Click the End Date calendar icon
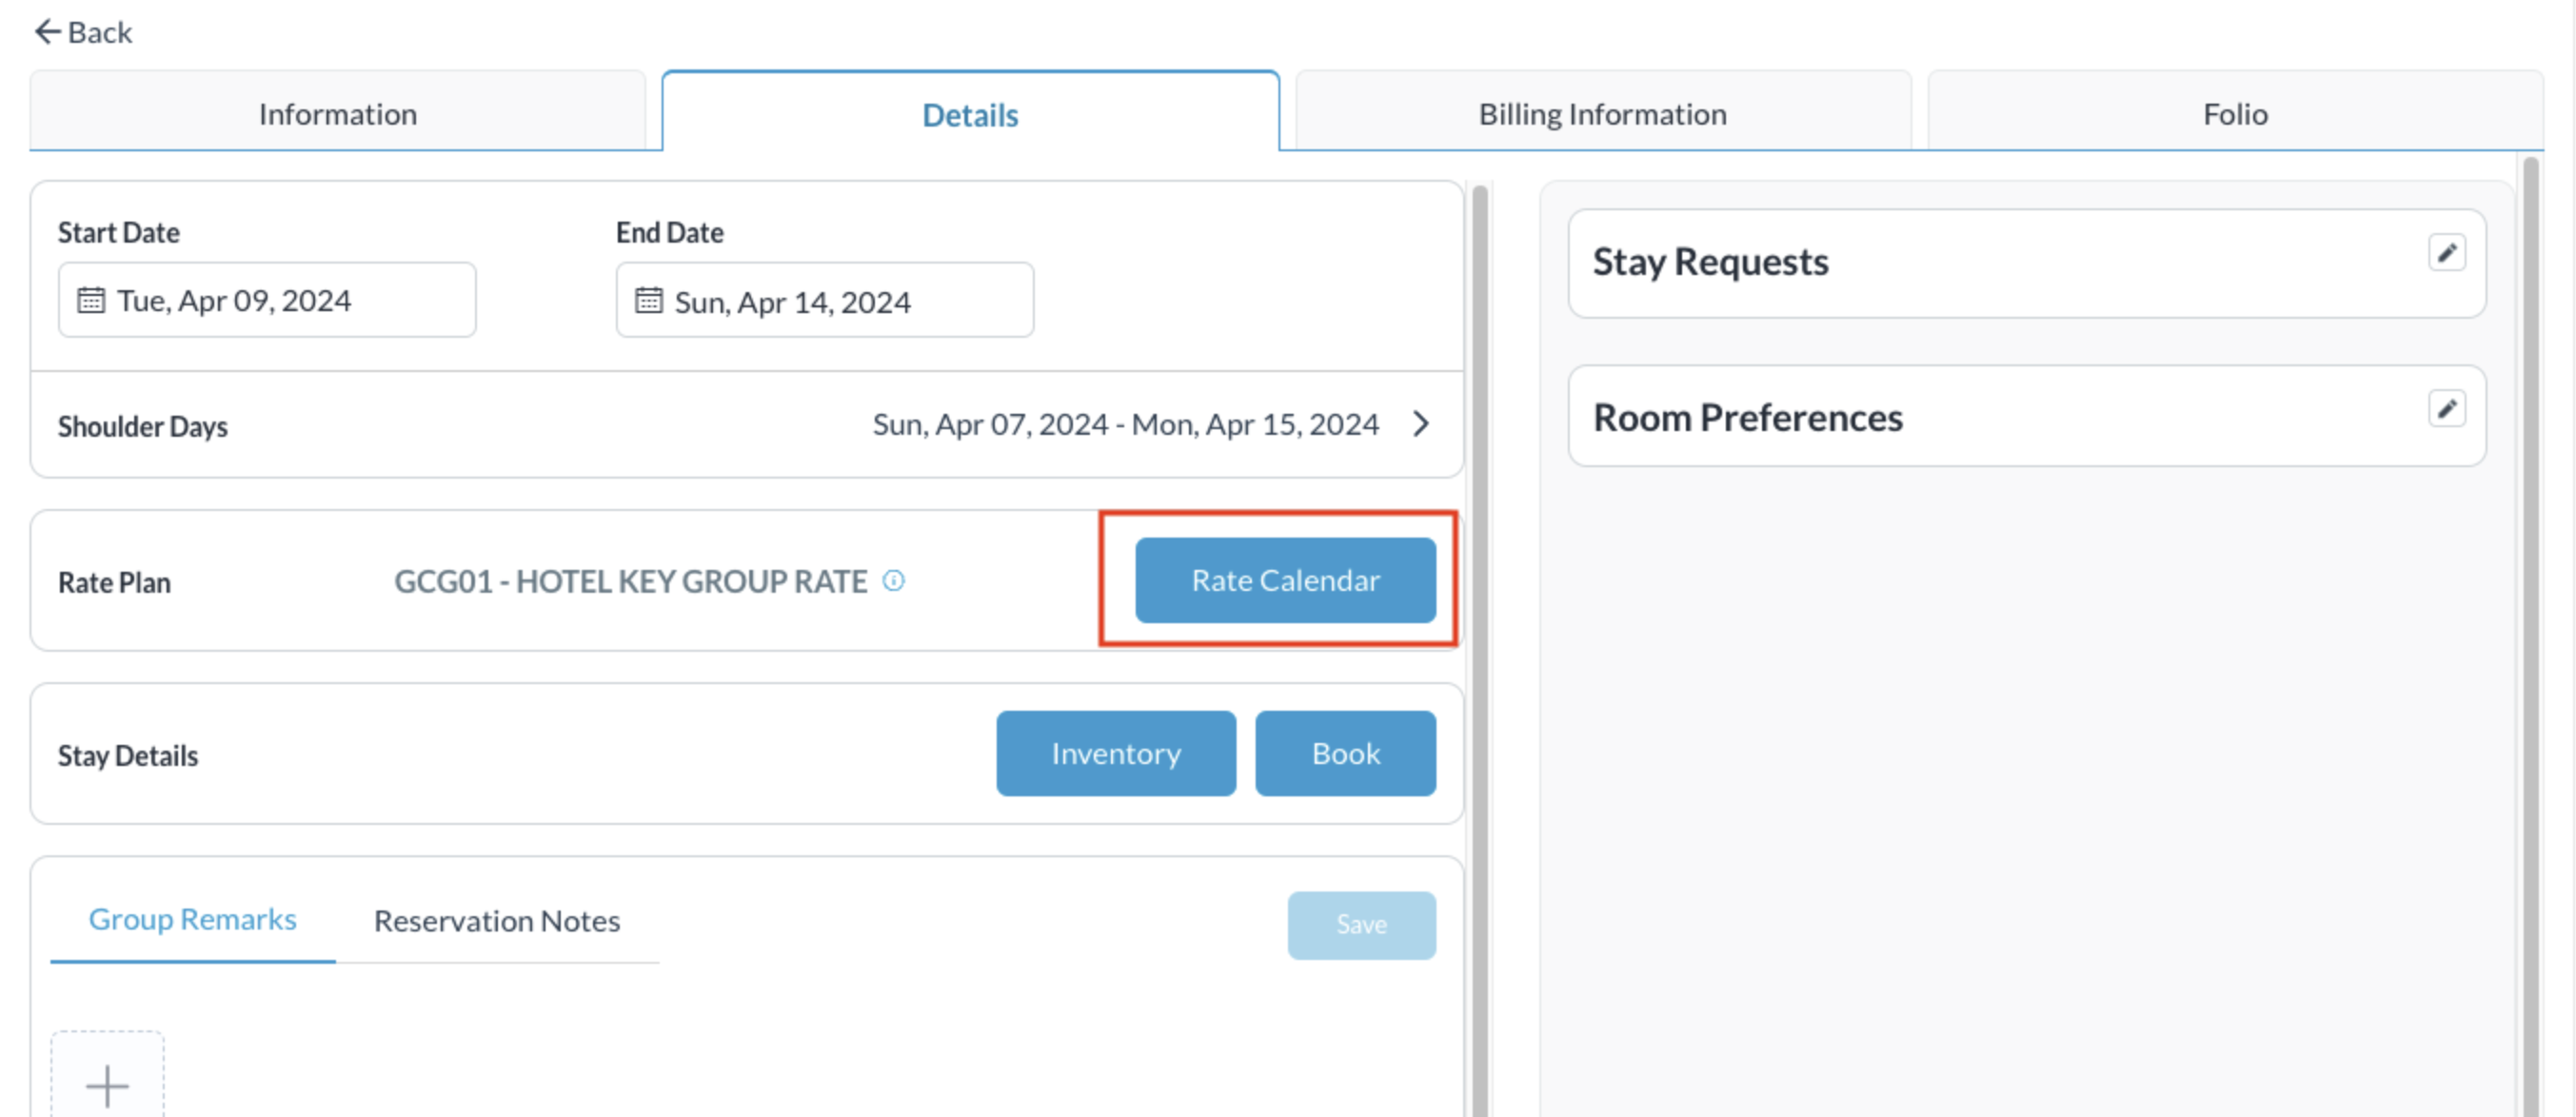The height and width of the screenshot is (1117, 2576). point(649,300)
